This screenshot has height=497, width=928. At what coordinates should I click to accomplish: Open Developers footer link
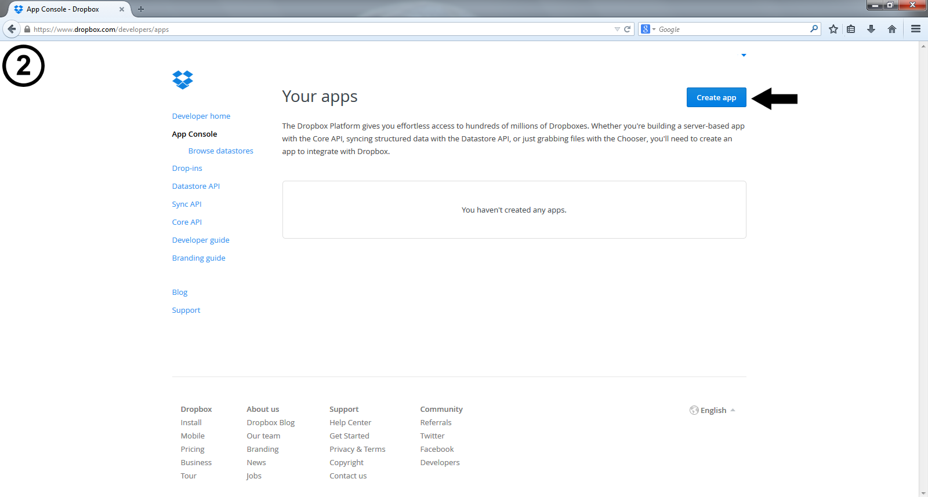click(x=440, y=462)
